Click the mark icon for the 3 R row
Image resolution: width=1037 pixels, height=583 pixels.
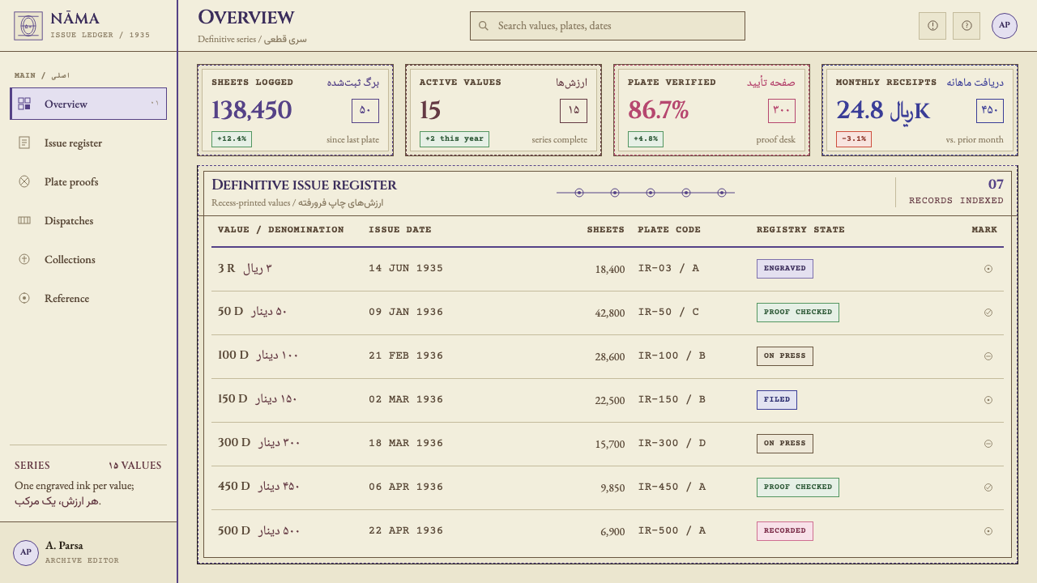tap(988, 269)
